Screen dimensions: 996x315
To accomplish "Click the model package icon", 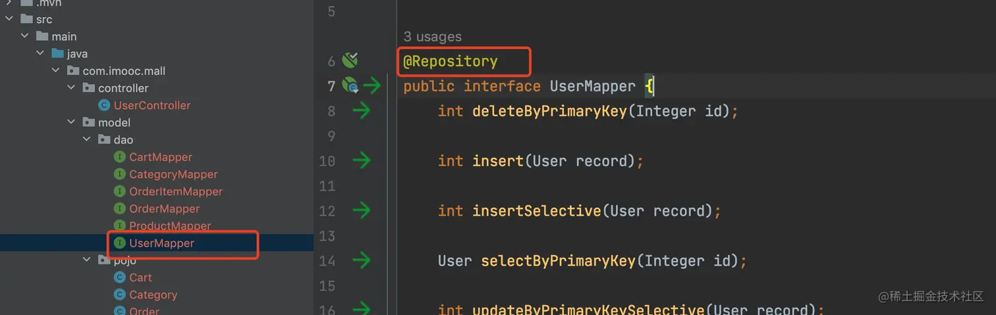I will [x=88, y=122].
